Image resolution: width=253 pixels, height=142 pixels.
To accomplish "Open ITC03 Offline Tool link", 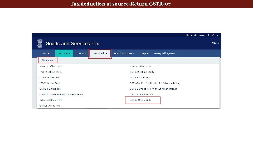I will (x=140, y=78).
